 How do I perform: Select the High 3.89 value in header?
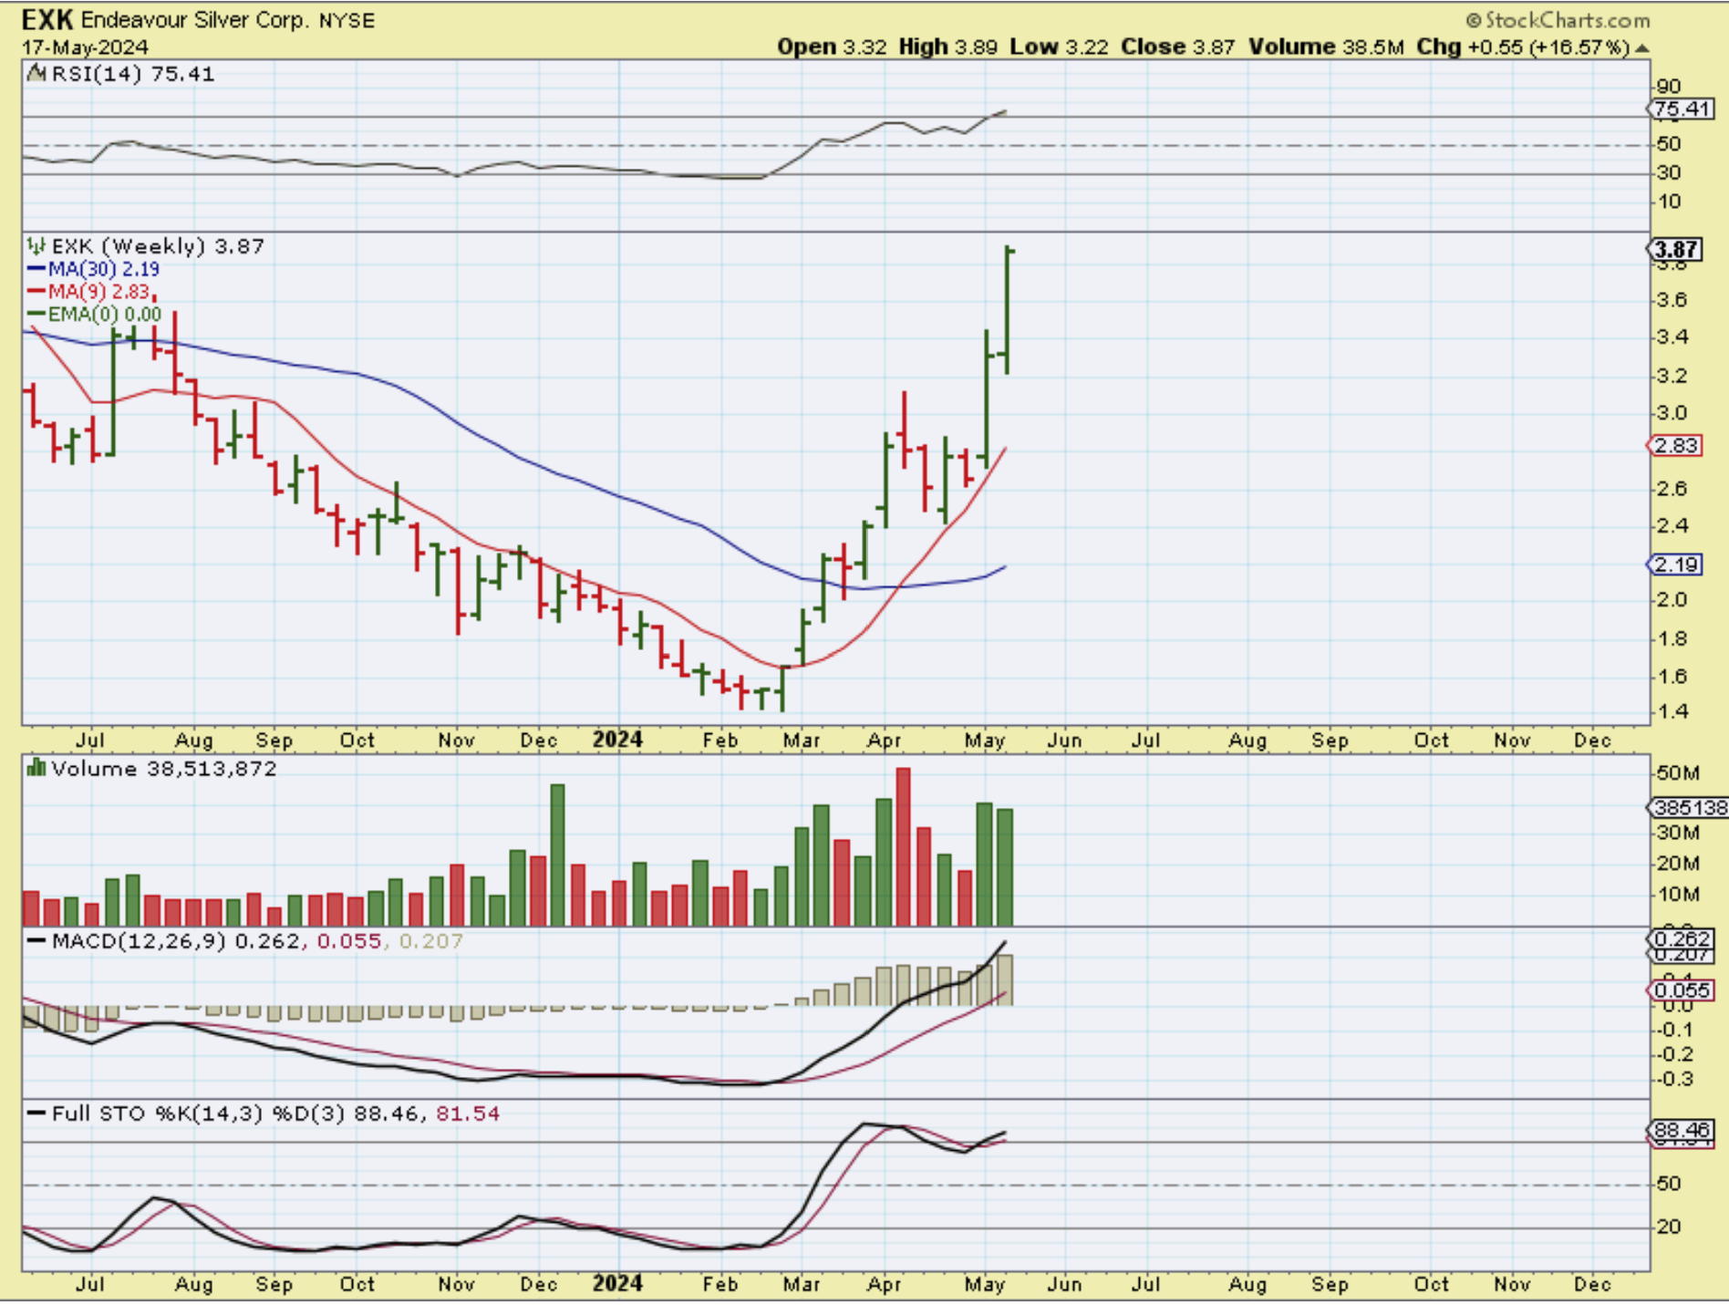click(x=947, y=47)
